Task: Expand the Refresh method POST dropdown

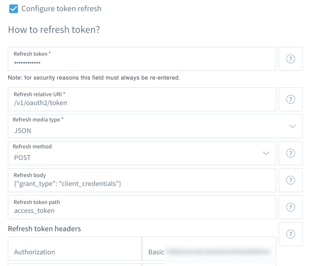Action: (142, 153)
